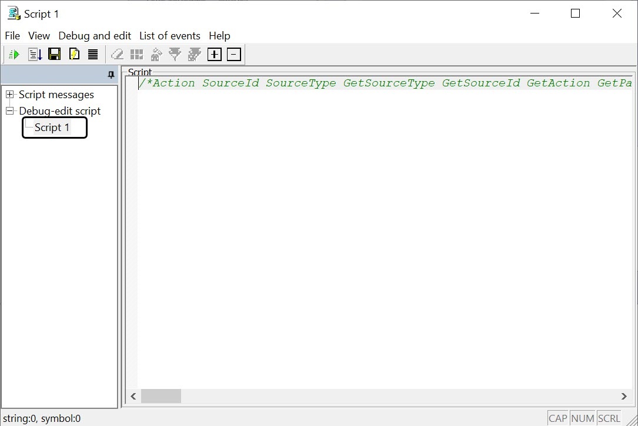
Task: Click inside the script editor text area
Action: coord(382,235)
